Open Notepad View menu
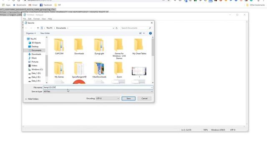The image size is (267, 150). [44, 19]
